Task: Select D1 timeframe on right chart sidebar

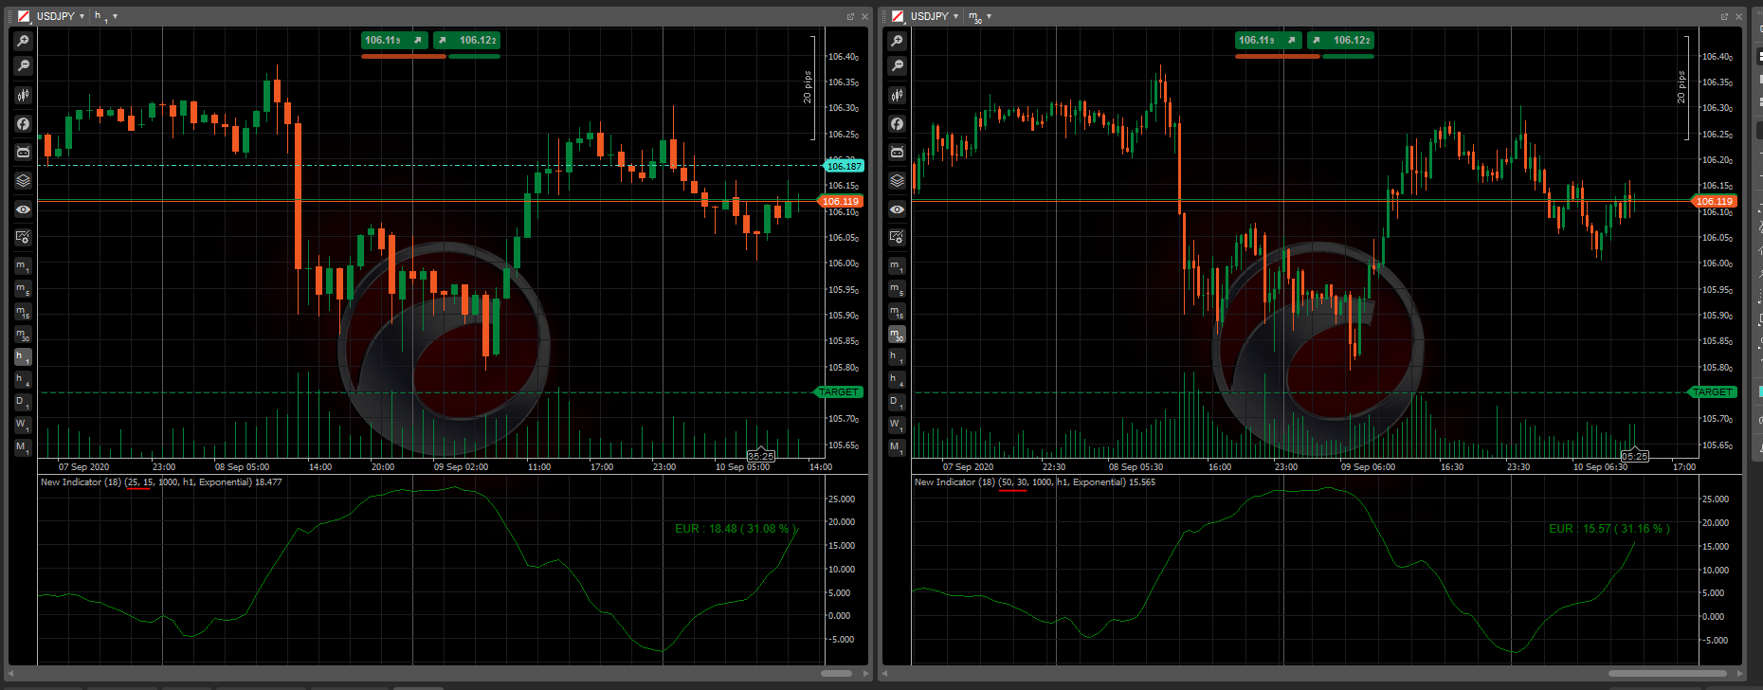Action: 896,402
